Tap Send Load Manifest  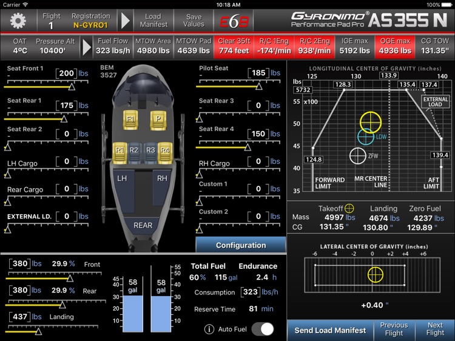click(x=330, y=331)
